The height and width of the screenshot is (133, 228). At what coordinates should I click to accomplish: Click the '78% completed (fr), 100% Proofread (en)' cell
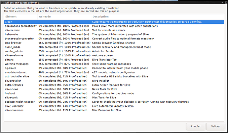point(64,47)
